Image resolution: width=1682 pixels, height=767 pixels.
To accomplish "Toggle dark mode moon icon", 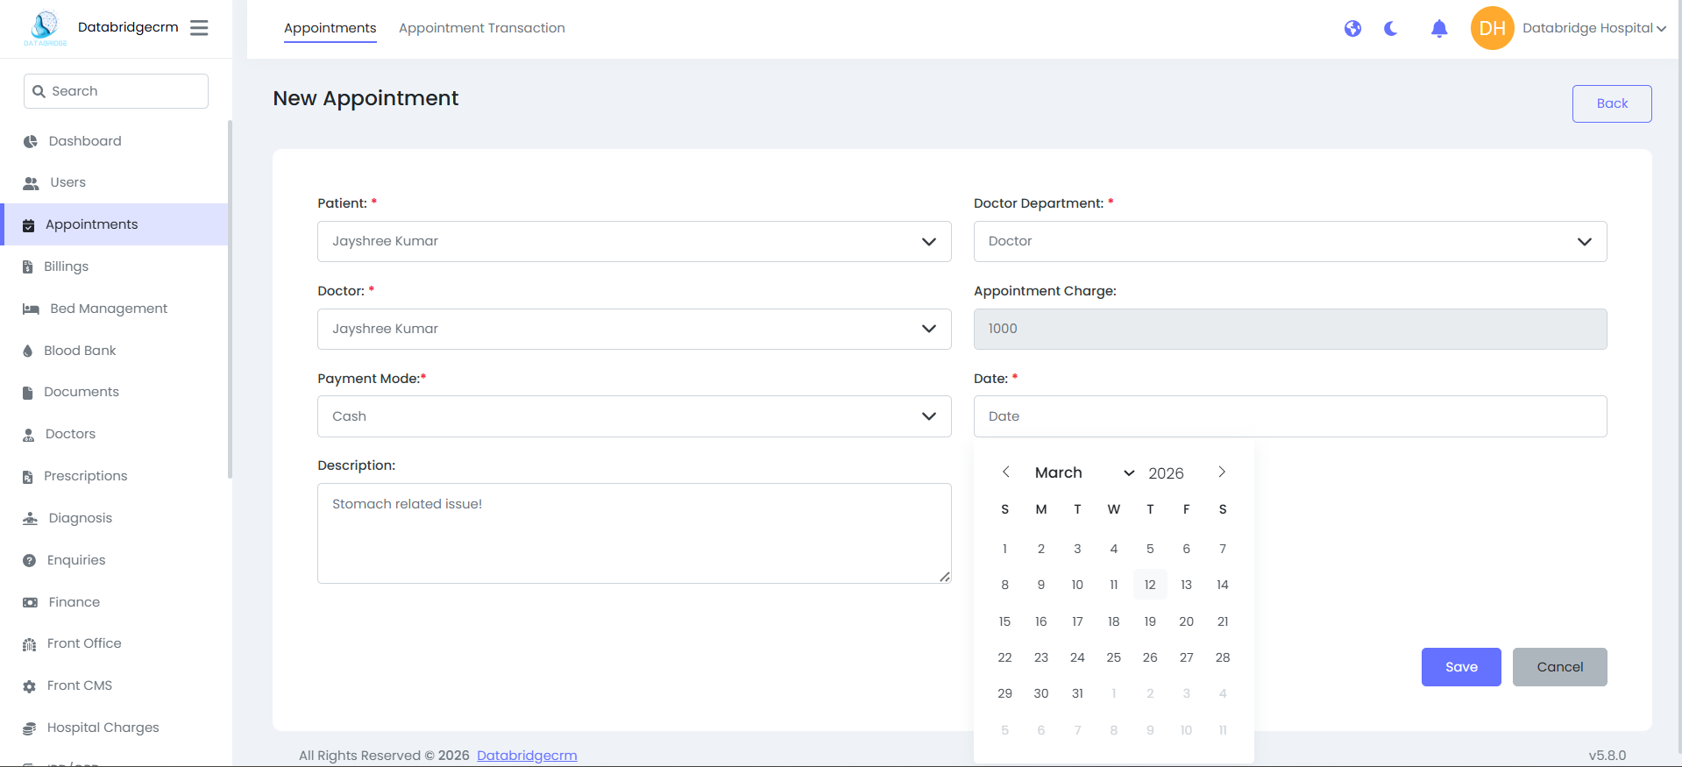I will pyautogui.click(x=1391, y=28).
